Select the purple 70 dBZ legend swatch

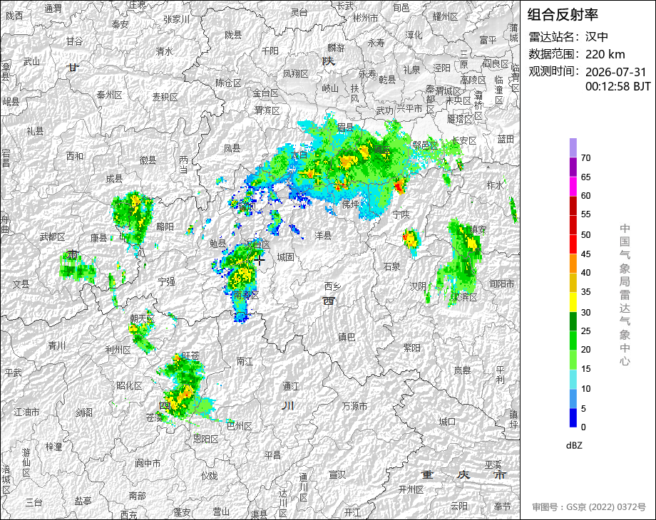click(573, 148)
